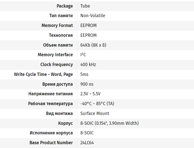Select the '900 ns' access time value
Viewport: 194px width, 148px height.
pyautogui.click(x=87, y=84)
